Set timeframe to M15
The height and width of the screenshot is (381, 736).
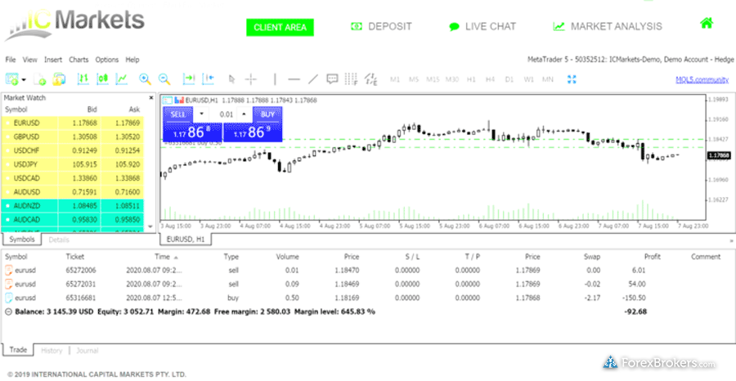coord(433,79)
